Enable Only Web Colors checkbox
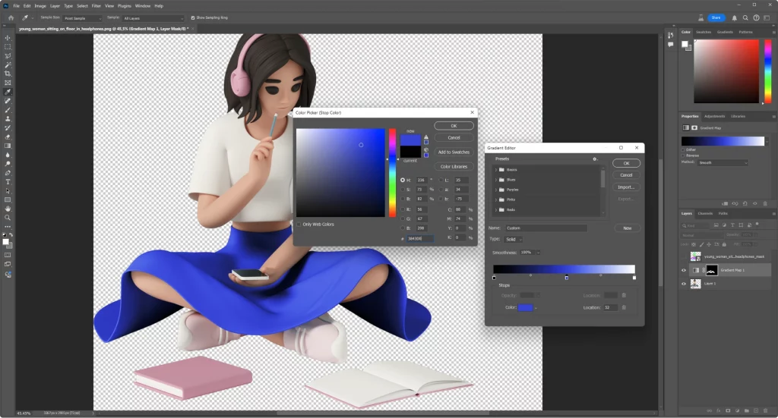Viewport: 778px width, 418px height. tap(299, 225)
